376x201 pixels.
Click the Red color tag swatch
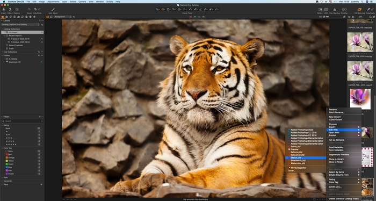point(6,154)
